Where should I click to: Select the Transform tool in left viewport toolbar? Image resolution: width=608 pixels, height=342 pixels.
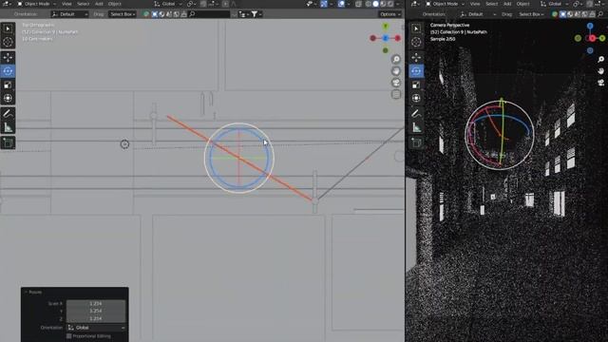[8, 98]
